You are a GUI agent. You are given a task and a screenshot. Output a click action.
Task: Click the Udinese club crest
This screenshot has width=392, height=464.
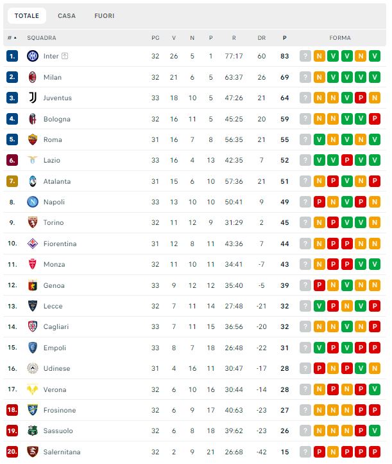tap(33, 369)
